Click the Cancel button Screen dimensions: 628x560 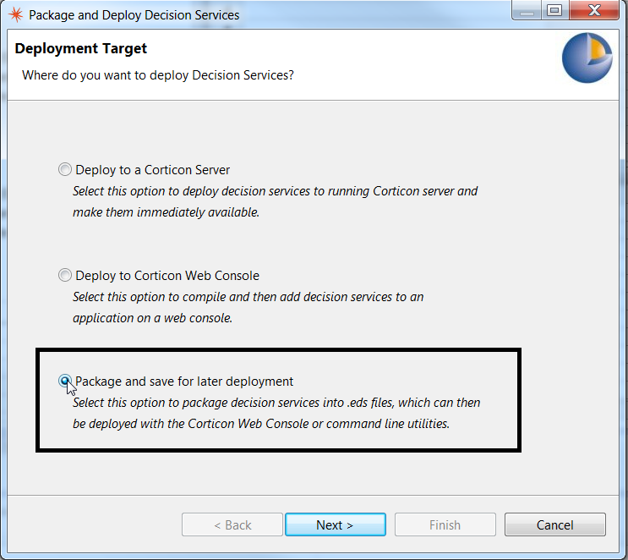(x=554, y=524)
